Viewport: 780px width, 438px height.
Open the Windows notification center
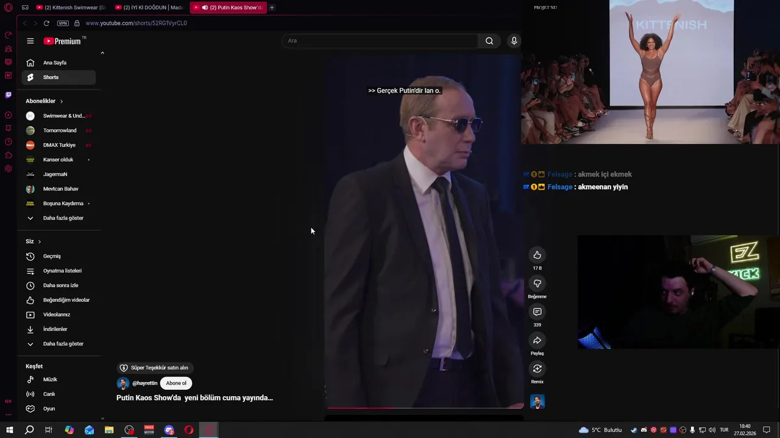coord(767,430)
